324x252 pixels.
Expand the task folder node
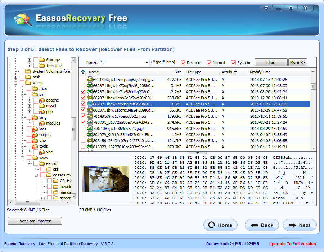(15, 77)
